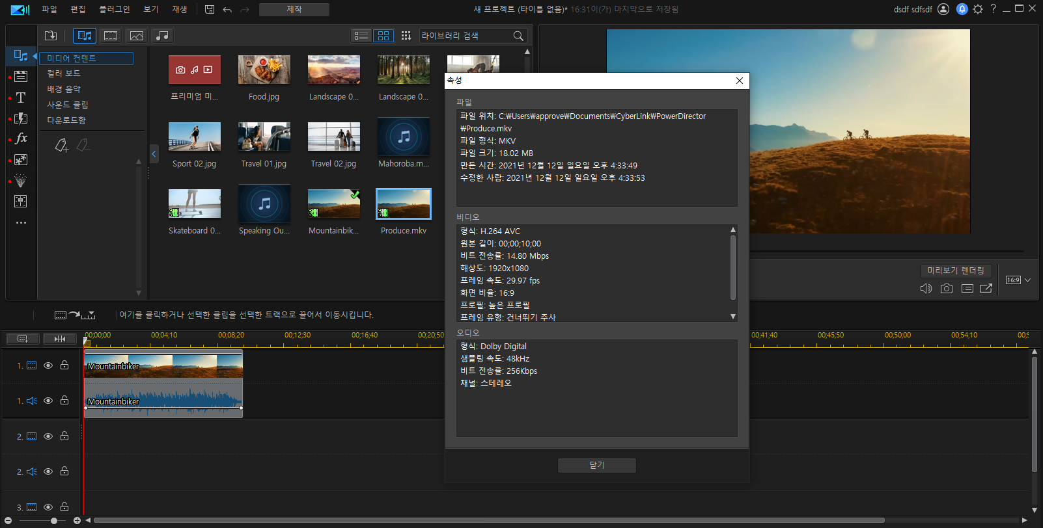Image resolution: width=1043 pixels, height=528 pixels.
Task: Click the volume speaker icon under preview
Action: pyautogui.click(x=926, y=288)
